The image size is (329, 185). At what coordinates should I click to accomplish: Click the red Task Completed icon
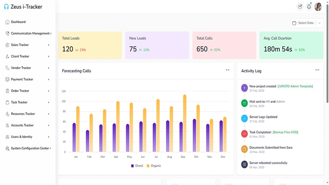tap(245, 134)
